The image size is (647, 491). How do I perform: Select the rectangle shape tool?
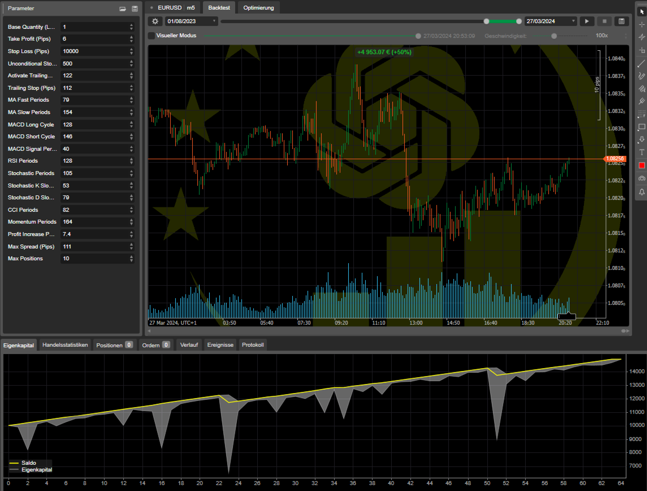pyautogui.click(x=642, y=126)
